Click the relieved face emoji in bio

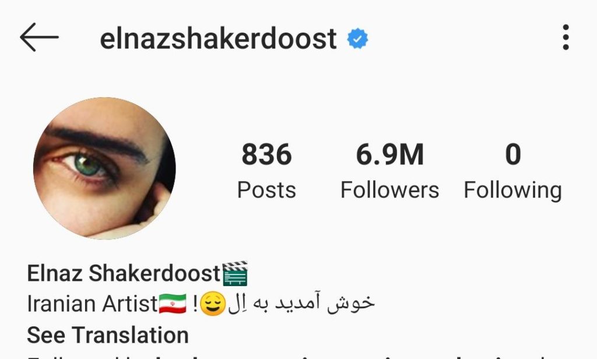tap(213, 304)
